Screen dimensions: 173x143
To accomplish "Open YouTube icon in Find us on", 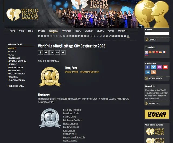I will point(165,67).
